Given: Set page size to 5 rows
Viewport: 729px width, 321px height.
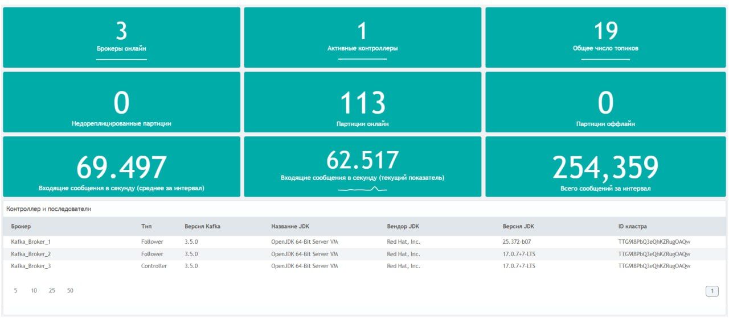Looking at the screenshot, I should tap(15, 291).
